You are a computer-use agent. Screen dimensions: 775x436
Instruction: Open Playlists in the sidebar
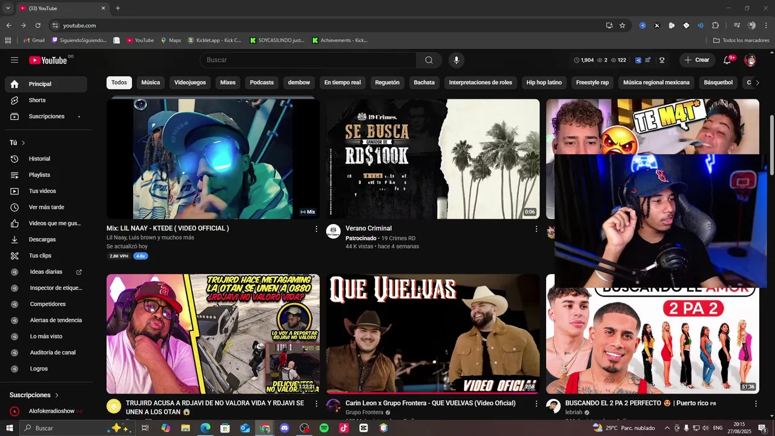click(x=46, y=175)
